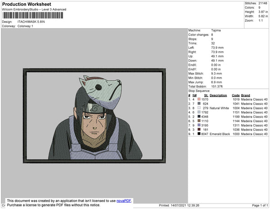Click the novaPDF hyperlink
Viewport: 270px width, 209px height.
[124, 201]
